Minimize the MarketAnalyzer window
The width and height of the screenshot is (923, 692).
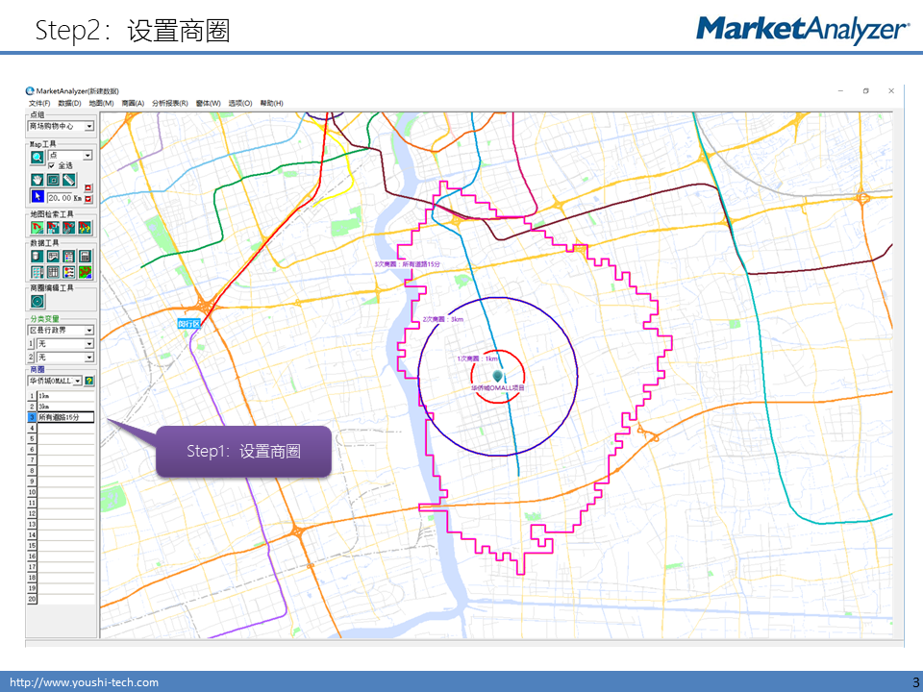pyautogui.click(x=840, y=90)
